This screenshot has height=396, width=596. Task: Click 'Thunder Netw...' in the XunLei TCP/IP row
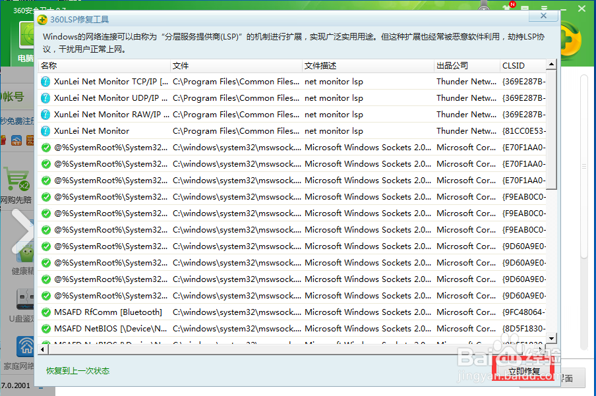pyautogui.click(x=466, y=82)
